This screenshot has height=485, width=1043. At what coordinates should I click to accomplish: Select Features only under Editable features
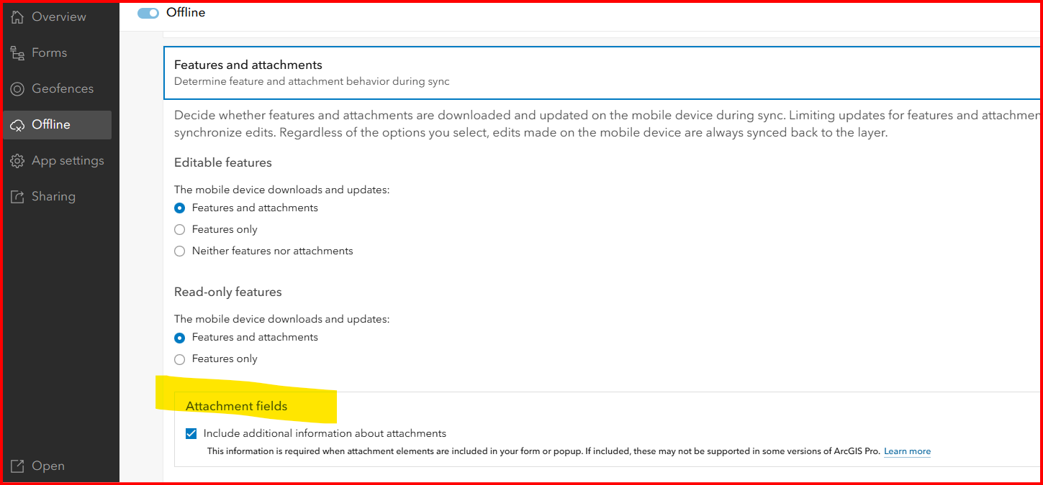(x=180, y=230)
